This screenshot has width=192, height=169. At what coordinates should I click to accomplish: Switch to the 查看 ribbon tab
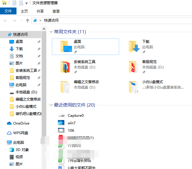[x=56, y=11]
